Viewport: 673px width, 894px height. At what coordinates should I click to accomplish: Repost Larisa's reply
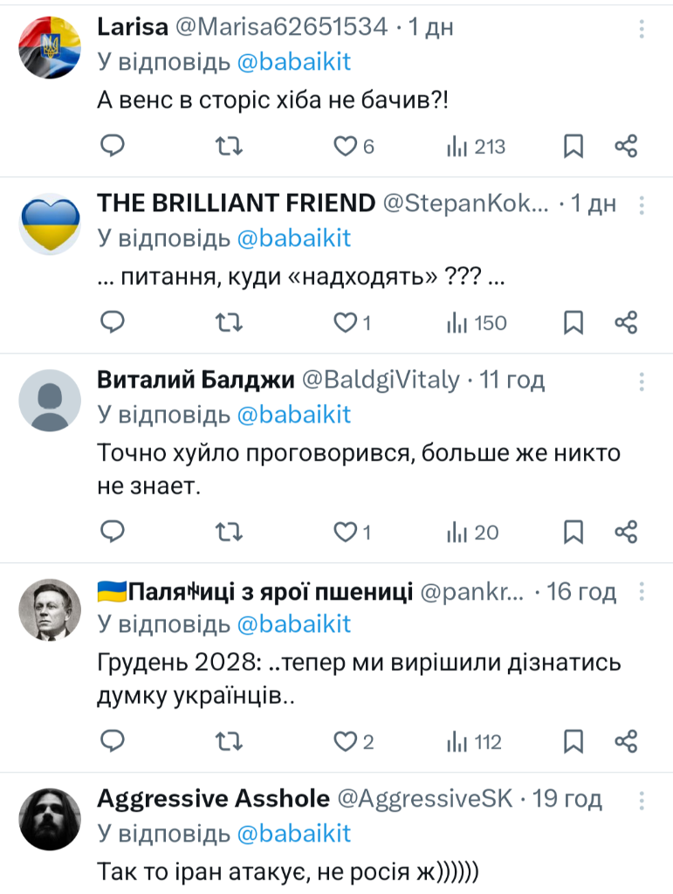point(228,146)
